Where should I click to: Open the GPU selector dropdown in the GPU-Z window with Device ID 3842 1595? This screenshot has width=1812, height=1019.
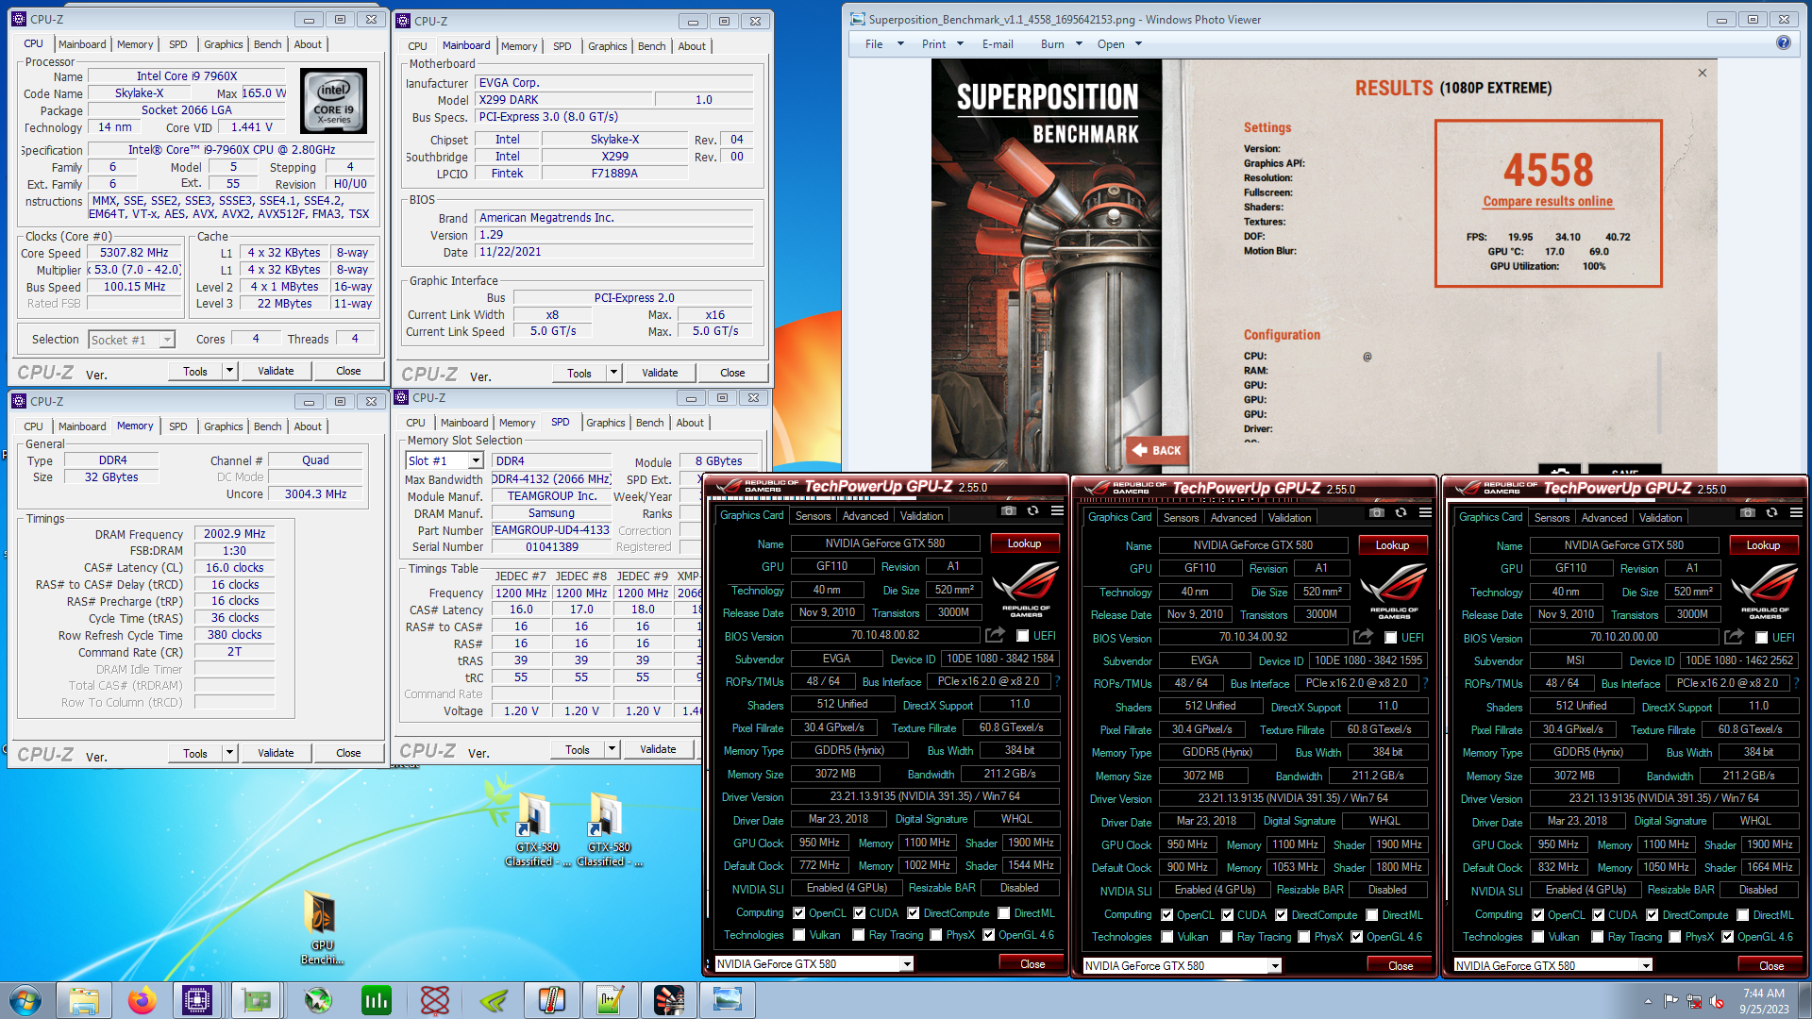coord(1274,966)
